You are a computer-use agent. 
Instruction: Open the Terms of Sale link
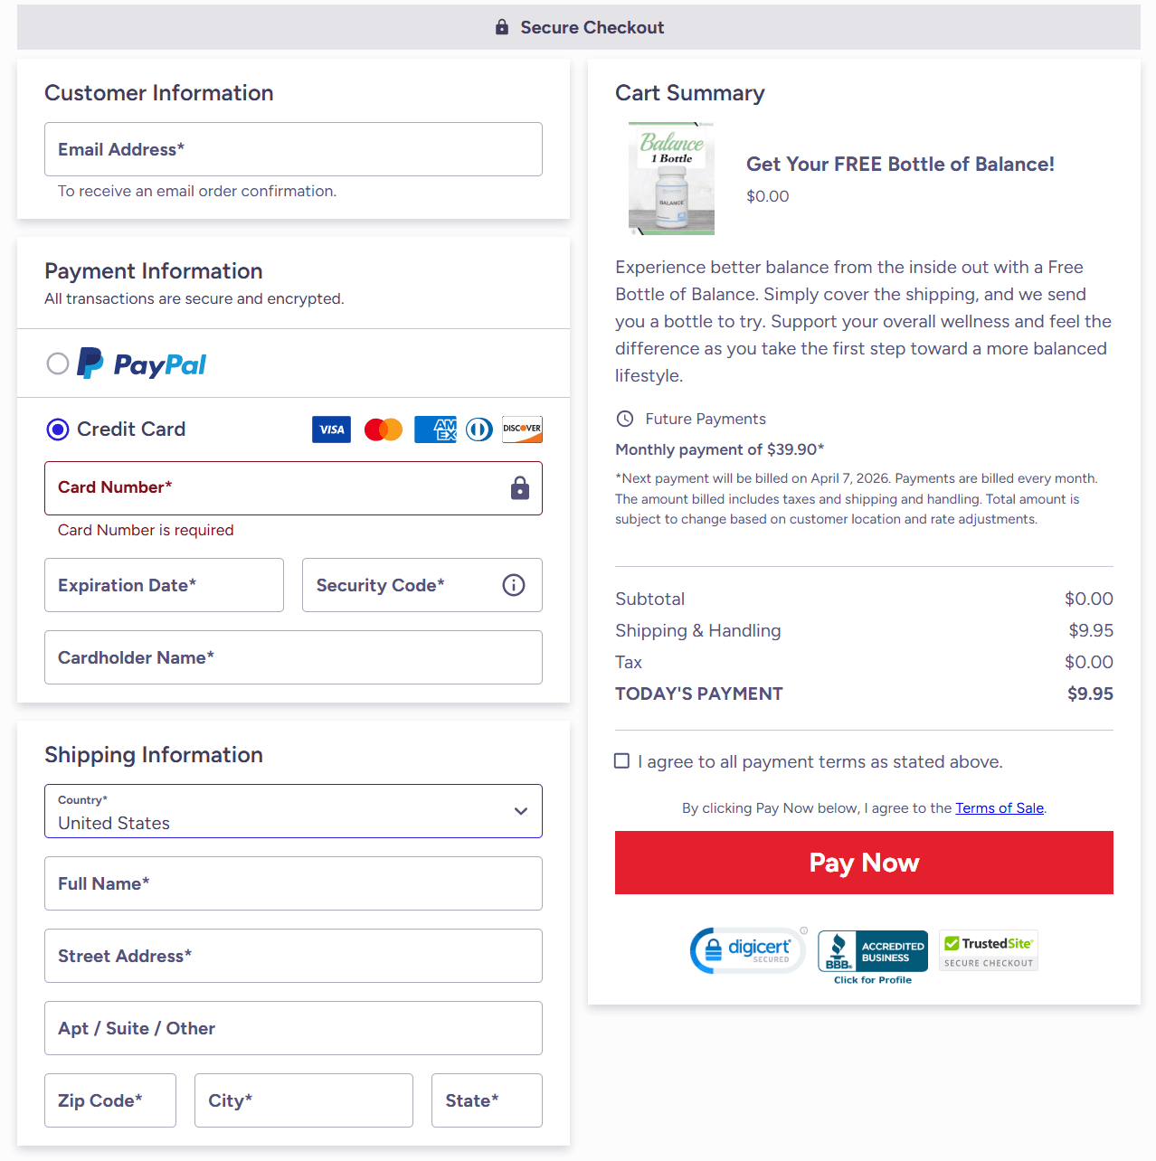click(x=999, y=807)
